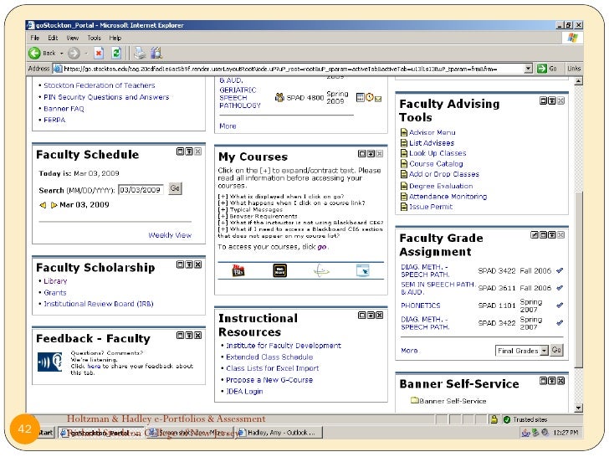Expand the Browser Requirements section
Image resolution: width=609 pixels, height=457 pixels.
[223, 216]
